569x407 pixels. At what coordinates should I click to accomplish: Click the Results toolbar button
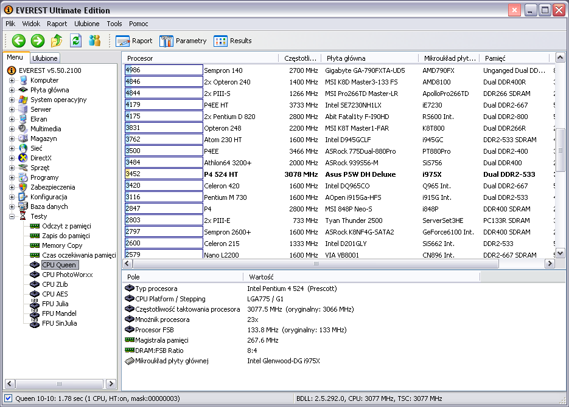click(232, 41)
